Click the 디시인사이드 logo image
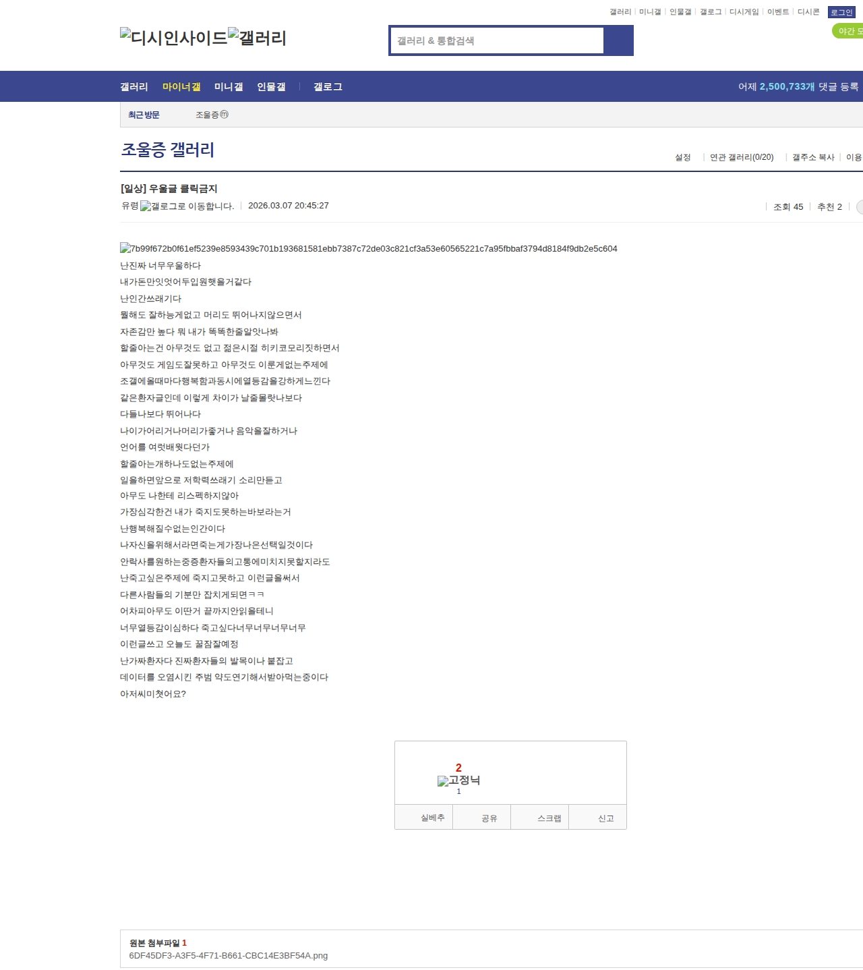Image resolution: width=863 pixels, height=970 pixels. click(173, 38)
